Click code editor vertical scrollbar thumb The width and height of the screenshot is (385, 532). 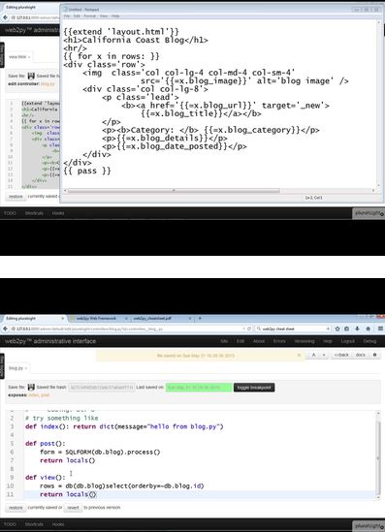click(x=378, y=458)
